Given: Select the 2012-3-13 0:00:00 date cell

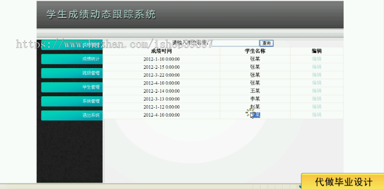Looking at the screenshot, I should click(161, 99).
